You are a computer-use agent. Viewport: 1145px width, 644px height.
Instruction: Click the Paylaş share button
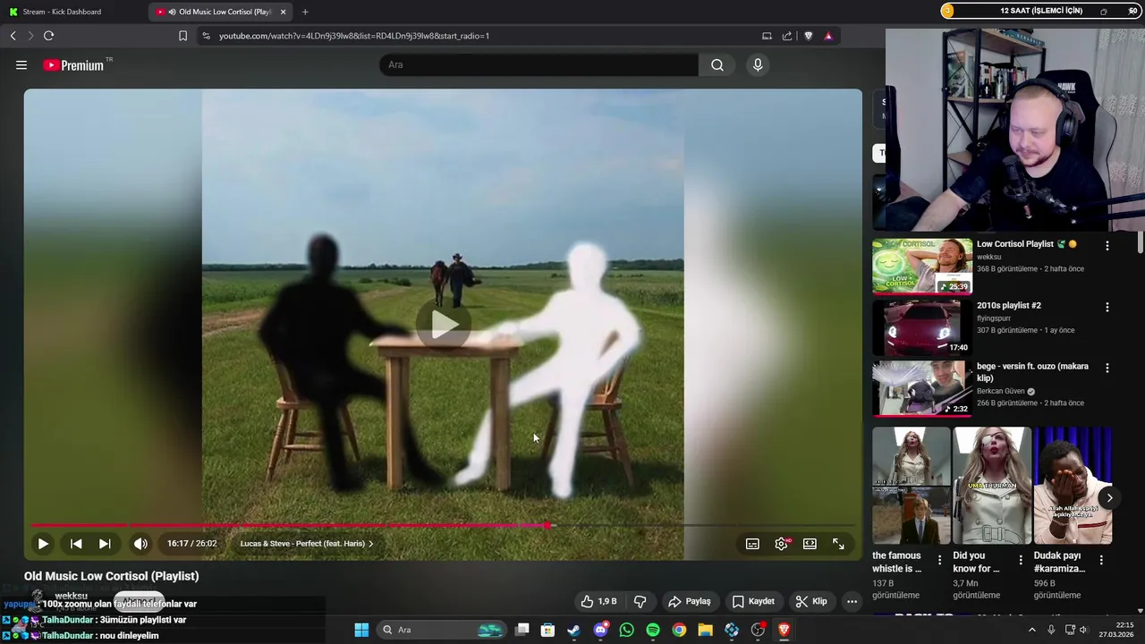[x=689, y=601]
